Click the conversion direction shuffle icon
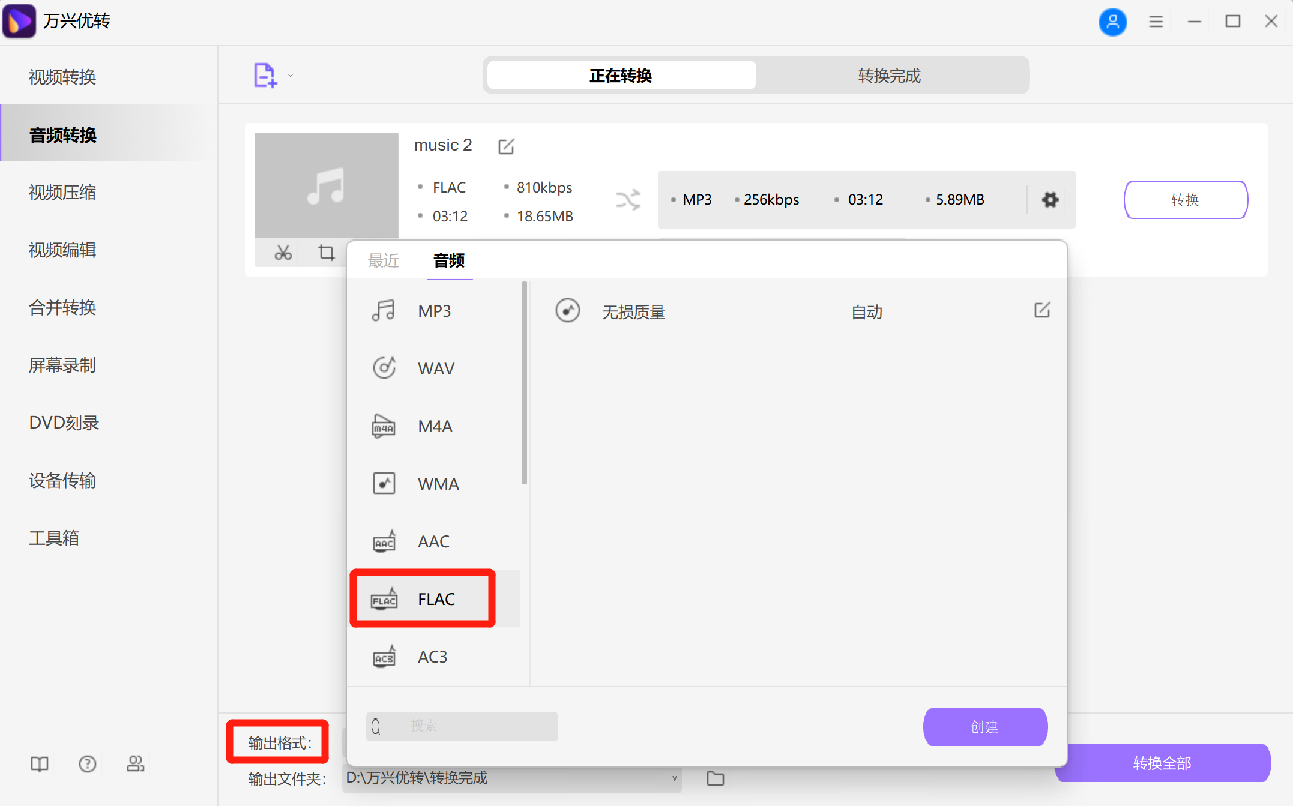This screenshot has width=1293, height=806. [x=627, y=200]
